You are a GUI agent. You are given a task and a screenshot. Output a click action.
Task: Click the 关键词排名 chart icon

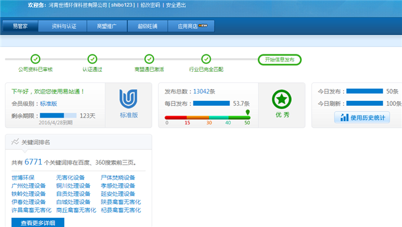[x=15, y=142]
